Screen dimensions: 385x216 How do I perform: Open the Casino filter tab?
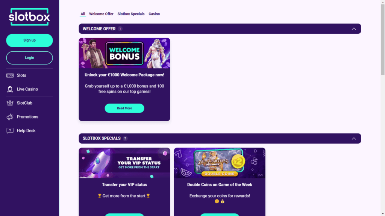(x=154, y=14)
